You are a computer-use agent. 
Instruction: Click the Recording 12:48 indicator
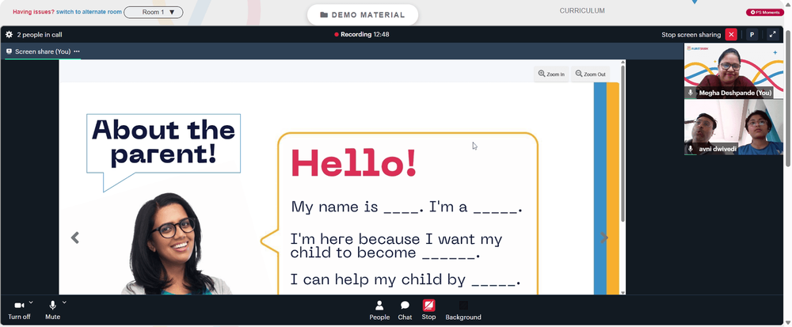click(x=362, y=35)
